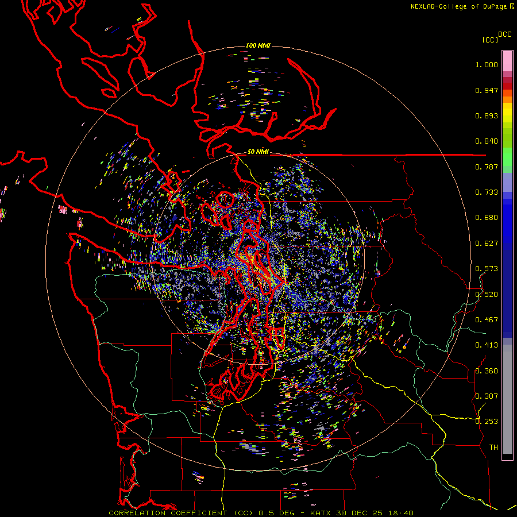Image resolution: width=517 pixels, height=517 pixels.
Task: Click the DCC product label above color bar
Action: pos(505,34)
